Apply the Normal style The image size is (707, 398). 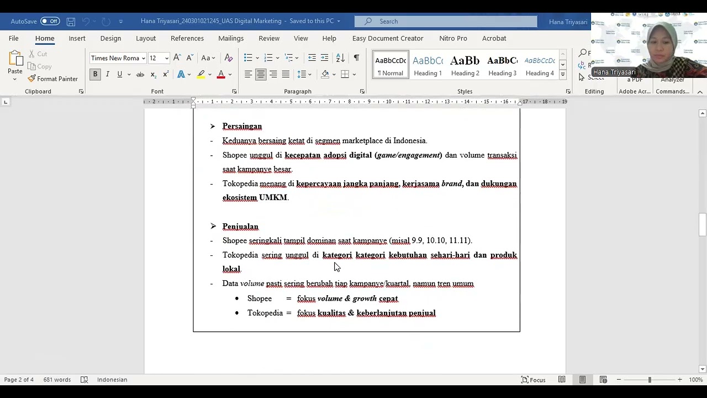click(x=391, y=65)
